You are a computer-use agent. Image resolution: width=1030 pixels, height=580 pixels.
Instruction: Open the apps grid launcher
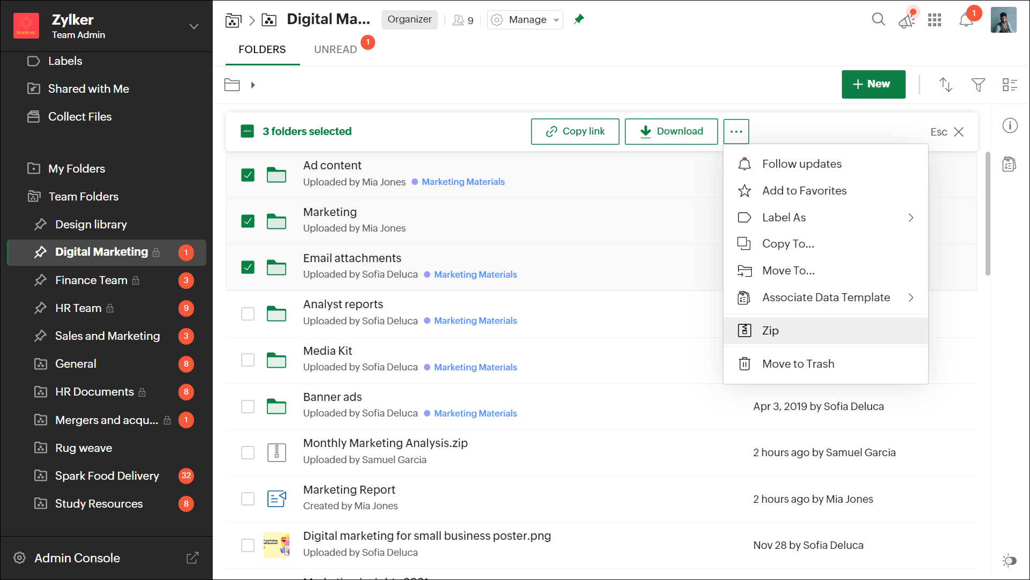[x=935, y=20]
